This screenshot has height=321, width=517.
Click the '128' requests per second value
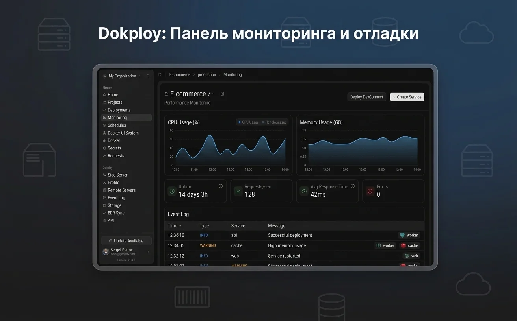coord(250,194)
